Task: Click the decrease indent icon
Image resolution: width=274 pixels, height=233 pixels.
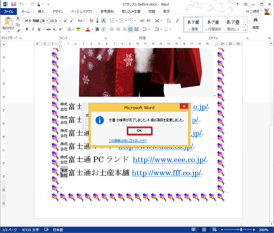Action: 142,21
